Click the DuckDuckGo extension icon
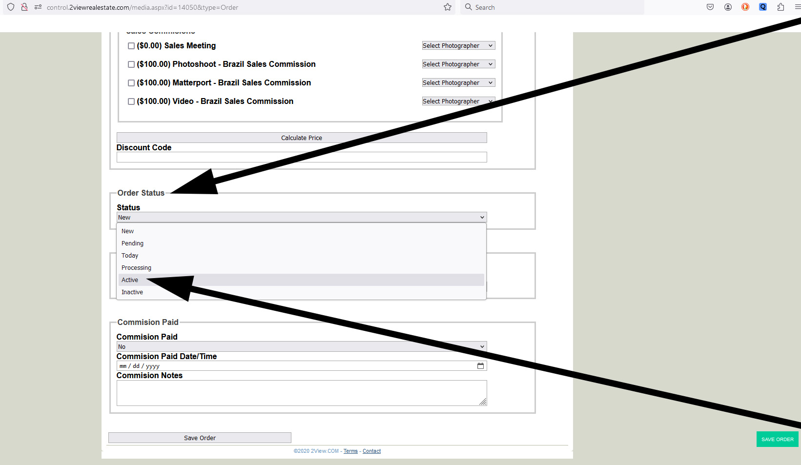Screen dimensions: 801x465 click(x=745, y=7)
